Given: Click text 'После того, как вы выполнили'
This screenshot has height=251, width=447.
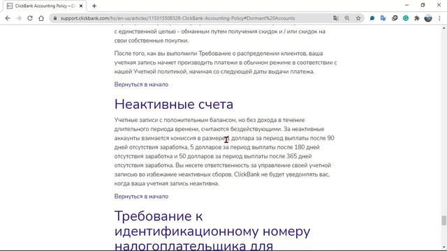Looking at the screenshot, I should [x=156, y=54].
